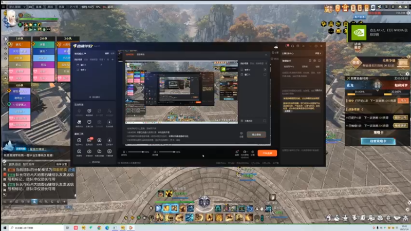Mute the microphone icon in bottom bar
The image size is (411, 231).
pos(124,152)
